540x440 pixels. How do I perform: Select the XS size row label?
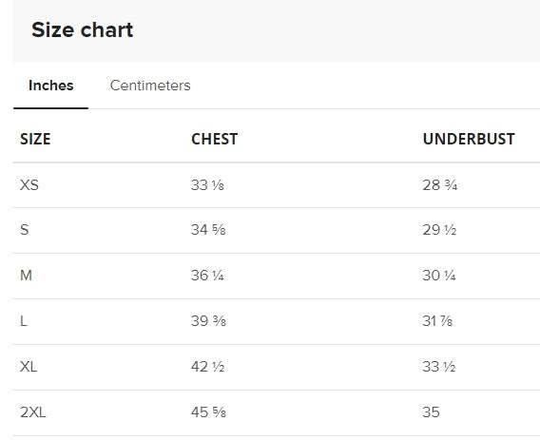[29, 185]
